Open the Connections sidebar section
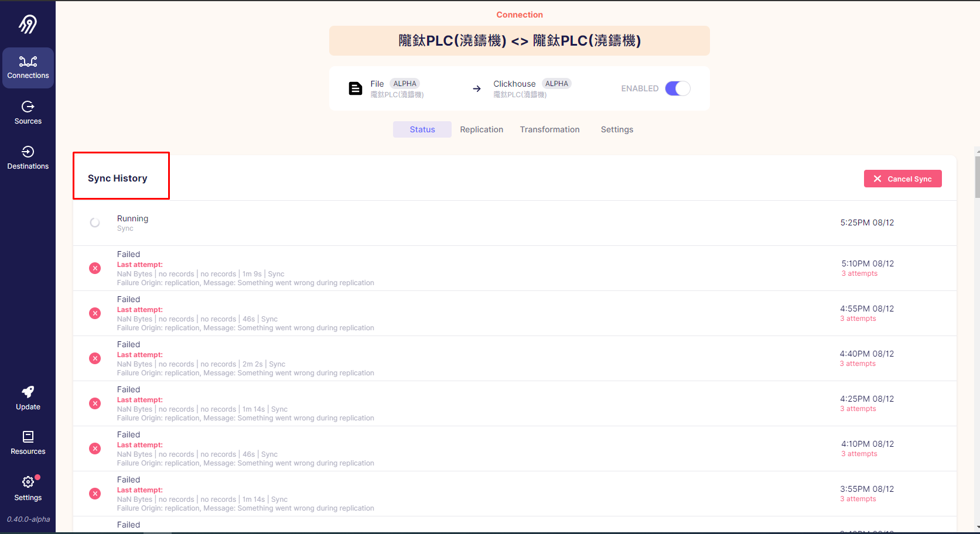The width and height of the screenshot is (980, 534). 28,68
